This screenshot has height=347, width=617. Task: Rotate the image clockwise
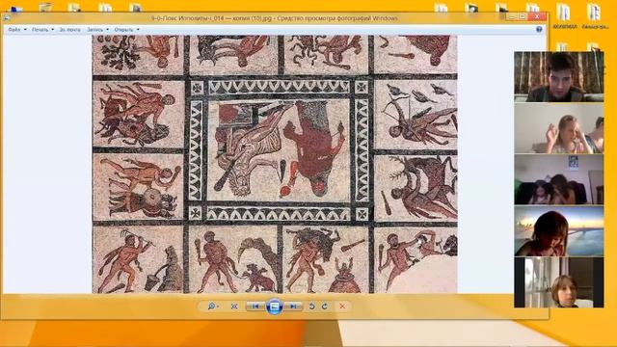(x=325, y=307)
